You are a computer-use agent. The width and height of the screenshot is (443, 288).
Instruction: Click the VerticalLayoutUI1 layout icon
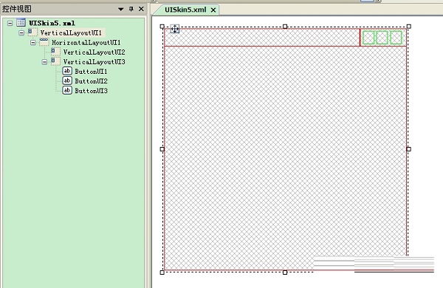32,32
